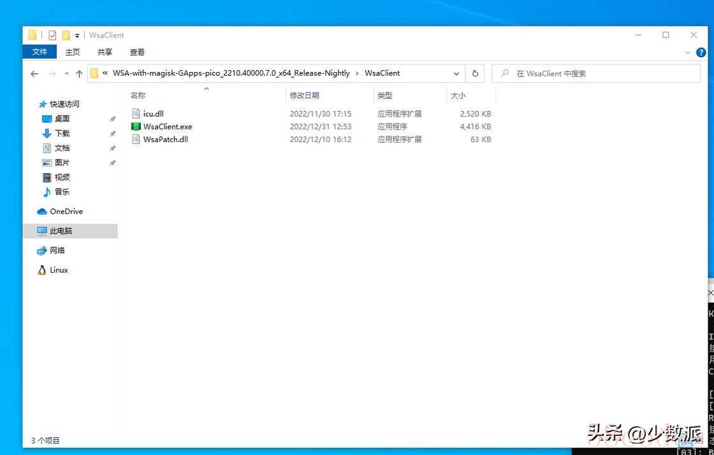714x455 pixels.
Task: Open the recent locations dropdown arrow
Action: click(66, 74)
